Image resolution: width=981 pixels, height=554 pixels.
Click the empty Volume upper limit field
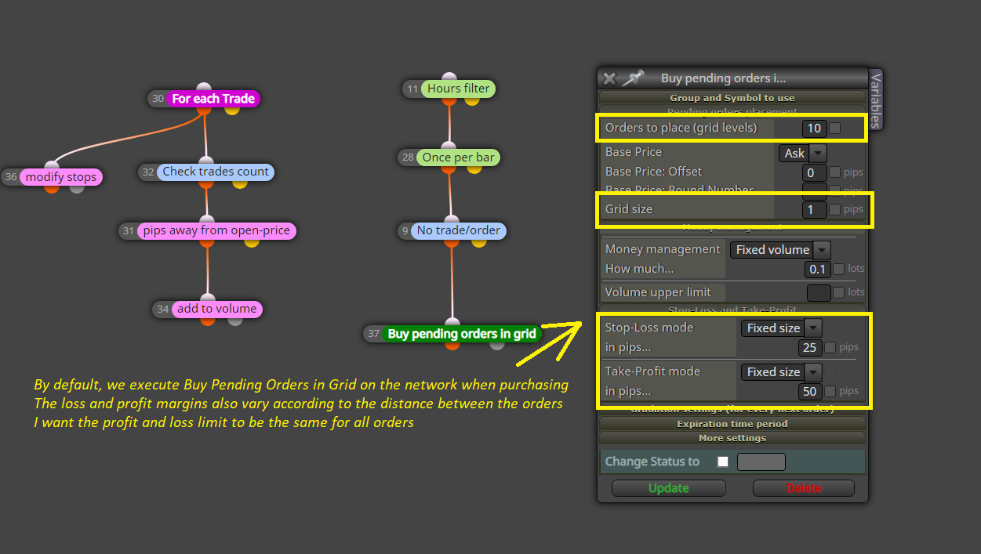(819, 292)
